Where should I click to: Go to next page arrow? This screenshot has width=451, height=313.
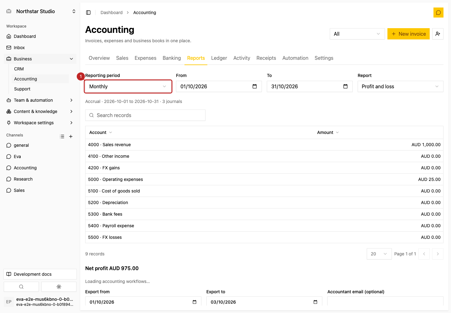[438, 254]
